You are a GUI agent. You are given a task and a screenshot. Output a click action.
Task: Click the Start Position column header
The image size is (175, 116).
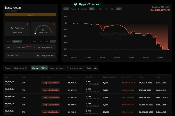pos(110,77)
